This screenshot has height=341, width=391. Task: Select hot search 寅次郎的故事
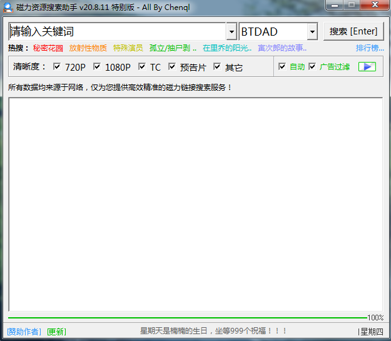(282, 48)
